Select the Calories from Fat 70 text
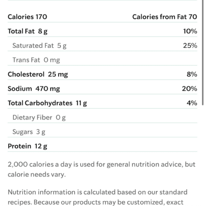Viewport: 205px width, 206px height. click(x=165, y=17)
